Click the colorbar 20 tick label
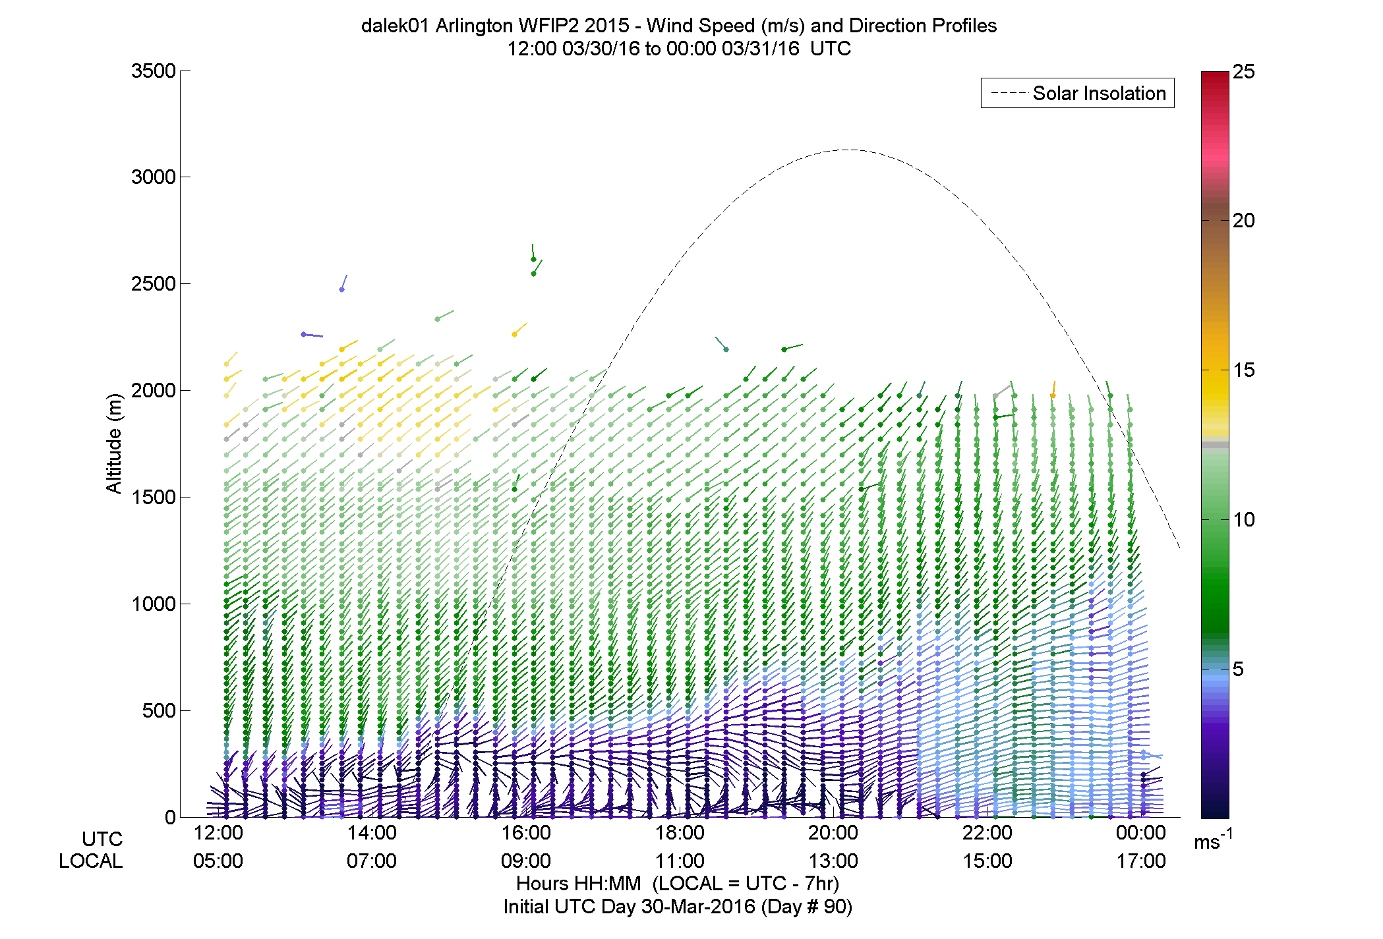 (x=1243, y=221)
